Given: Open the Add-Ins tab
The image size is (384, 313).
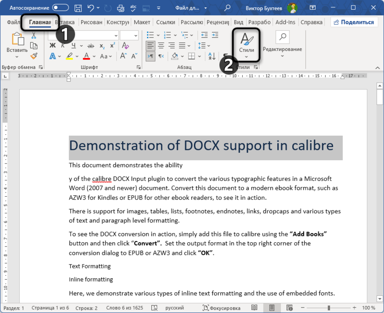Looking at the screenshot, I should (285, 22).
